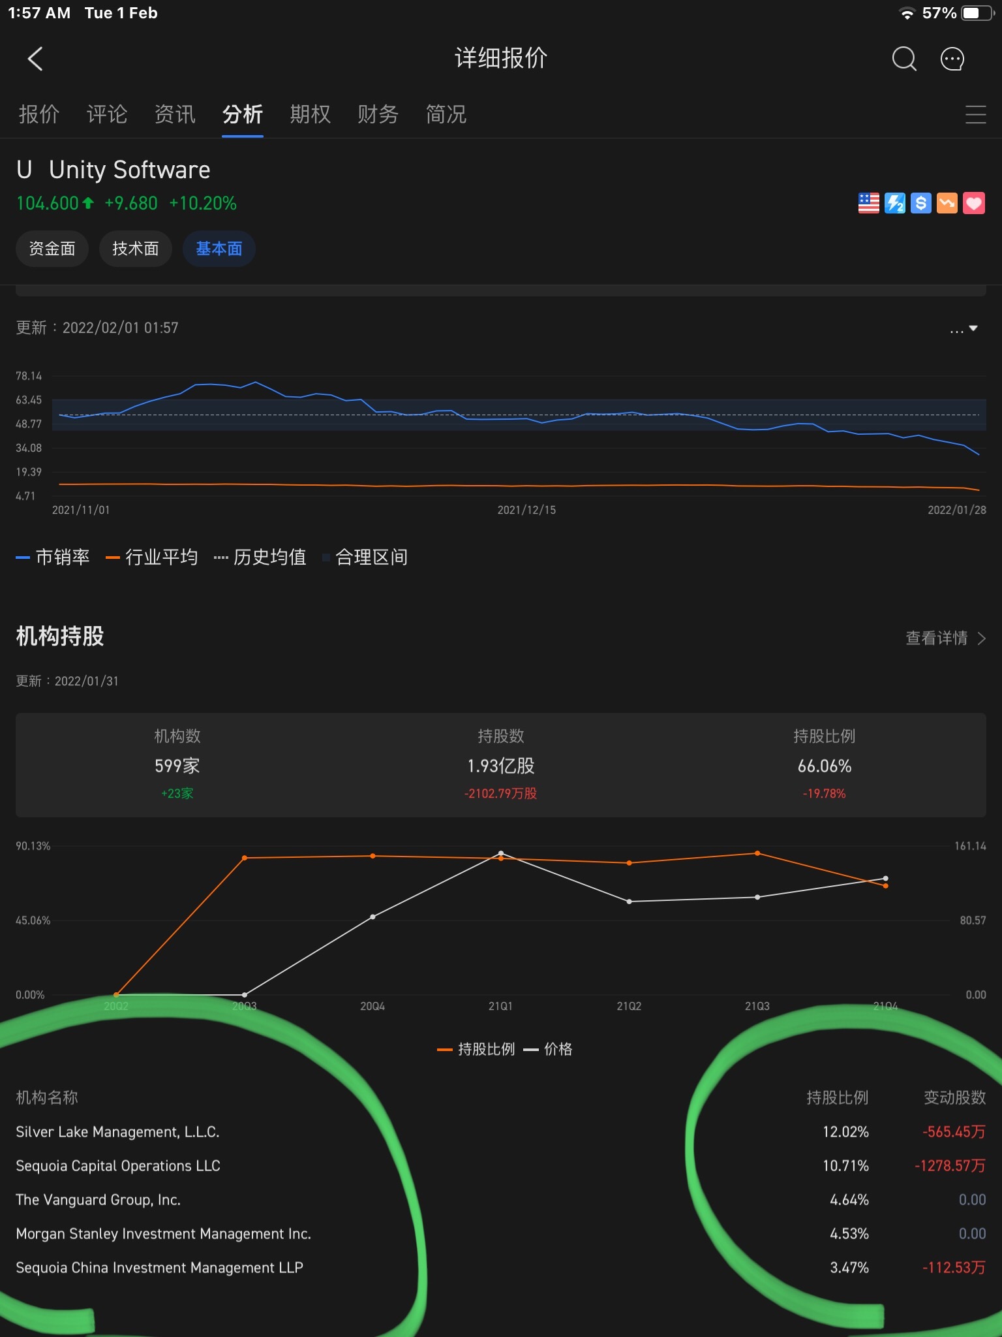Tap the 12.02% holding ratio value
The height and width of the screenshot is (1337, 1002).
coord(845,1131)
